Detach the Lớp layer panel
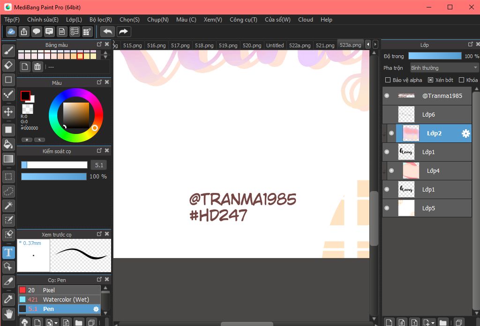 point(471,44)
